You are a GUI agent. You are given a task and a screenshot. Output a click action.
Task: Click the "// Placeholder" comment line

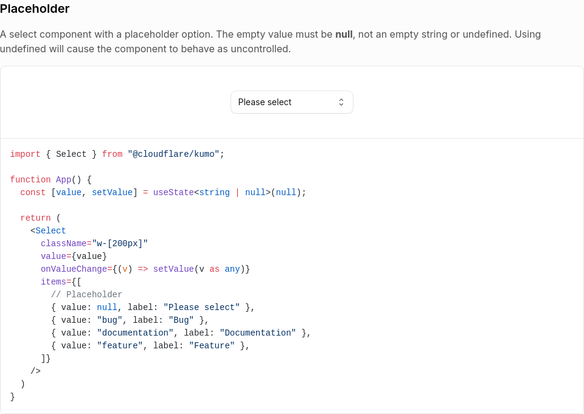86,294
